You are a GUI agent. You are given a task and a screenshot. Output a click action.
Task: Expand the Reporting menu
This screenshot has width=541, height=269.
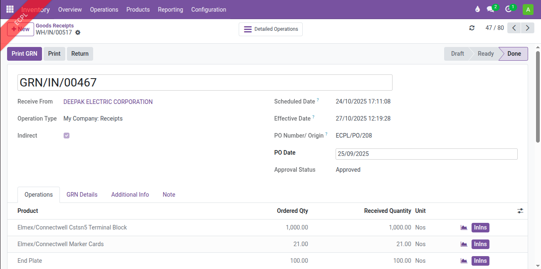[x=170, y=10]
